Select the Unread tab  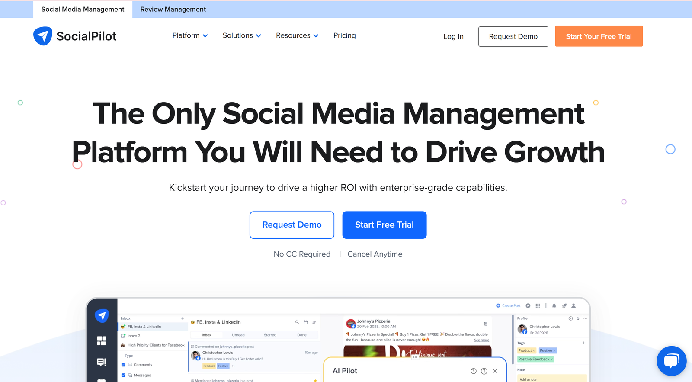238,335
